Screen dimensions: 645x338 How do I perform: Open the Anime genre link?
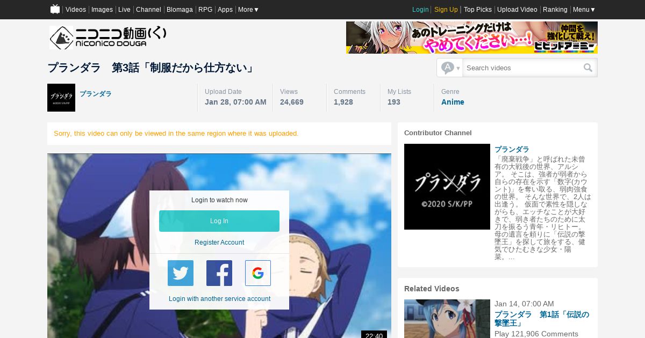(x=453, y=102)
